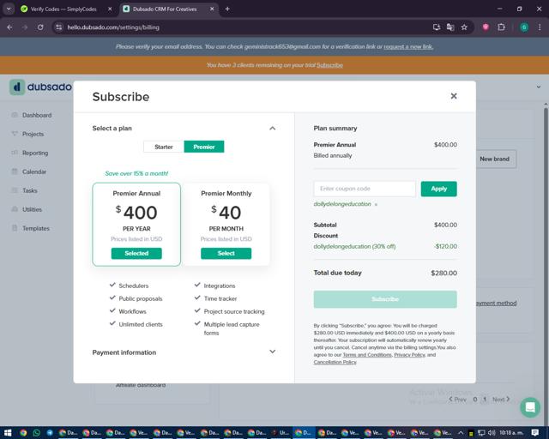The width and height of the screenshot is (549, 439).
Task: Open a new browser tab
Action: click(227, 9)
